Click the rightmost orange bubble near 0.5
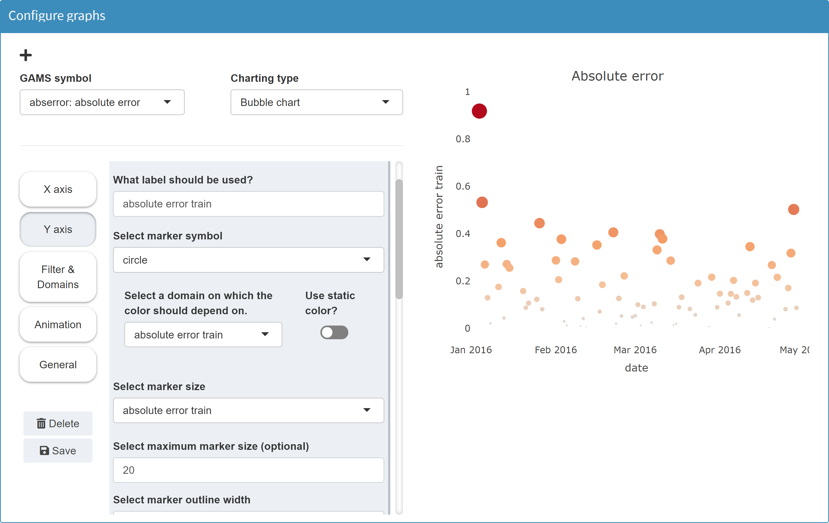 [x=793, y=209]
